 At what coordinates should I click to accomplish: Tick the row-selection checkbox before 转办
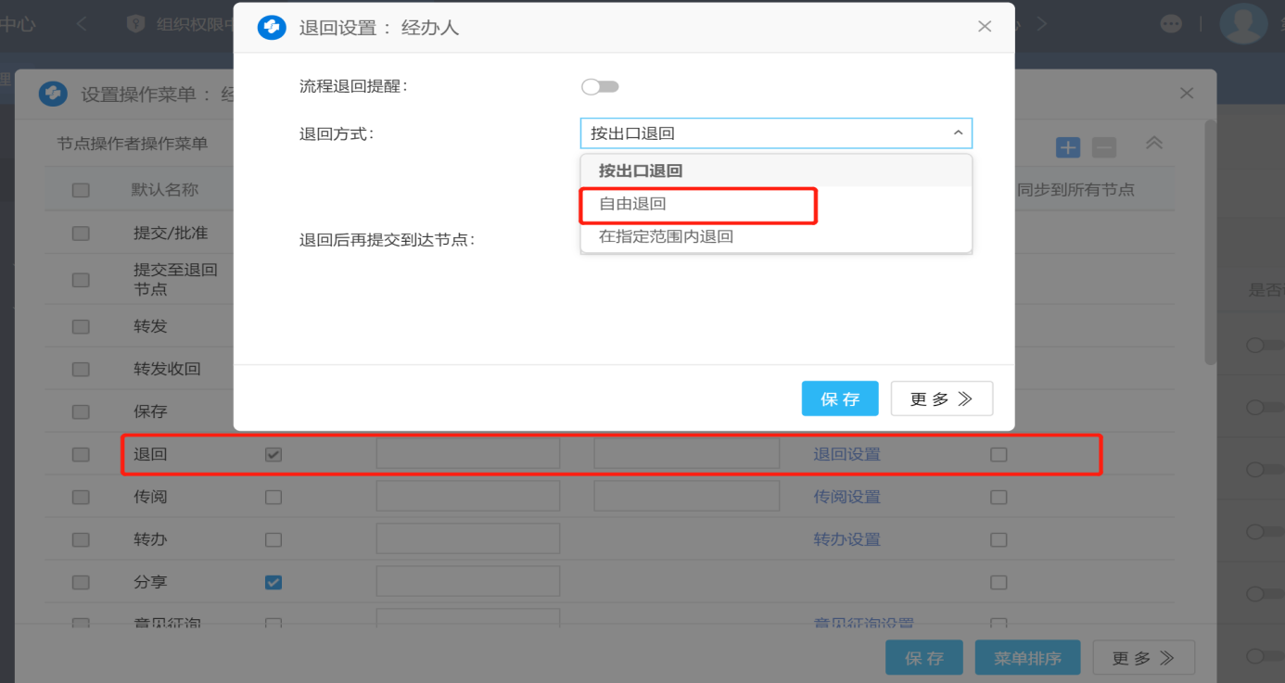pyautogui.click(x=81, y=540)
